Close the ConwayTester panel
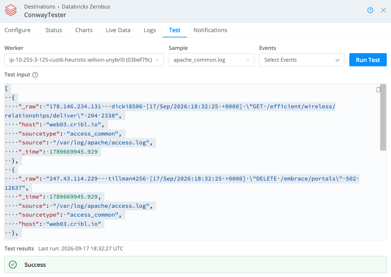Viewport: 391px width, 277px height. coord(383,10)
